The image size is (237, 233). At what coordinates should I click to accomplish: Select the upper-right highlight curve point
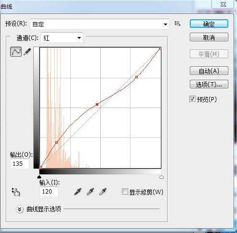pos(136,77)
